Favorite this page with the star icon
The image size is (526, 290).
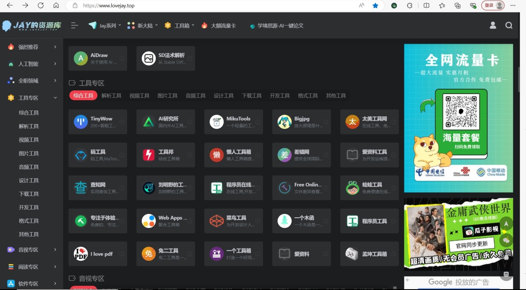coord(375,6)
